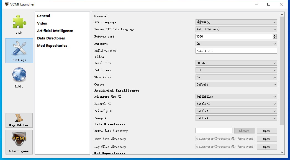Open Heroes III Data Language dropdown
Screen dimensions: 290x160
click(x=236, y=29)
